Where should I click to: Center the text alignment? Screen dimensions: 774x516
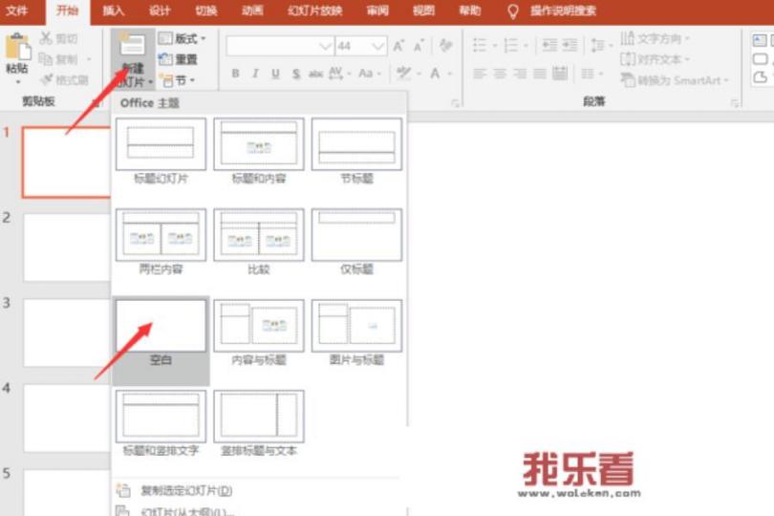click(x=500, y=75)
